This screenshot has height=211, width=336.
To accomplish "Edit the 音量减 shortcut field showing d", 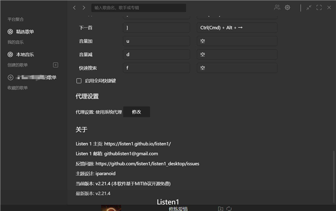I will click(156, 54).
